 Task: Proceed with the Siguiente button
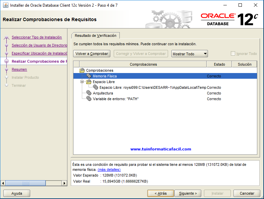click(188, 193)
